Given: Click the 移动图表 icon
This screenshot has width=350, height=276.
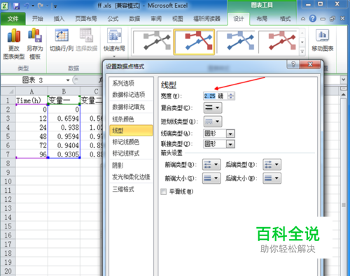Looking at the screenshot, I should tap(323, 36).
